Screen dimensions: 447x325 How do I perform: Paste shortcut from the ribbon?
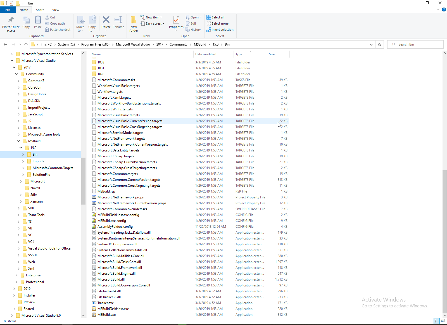(x=58, y=30)
